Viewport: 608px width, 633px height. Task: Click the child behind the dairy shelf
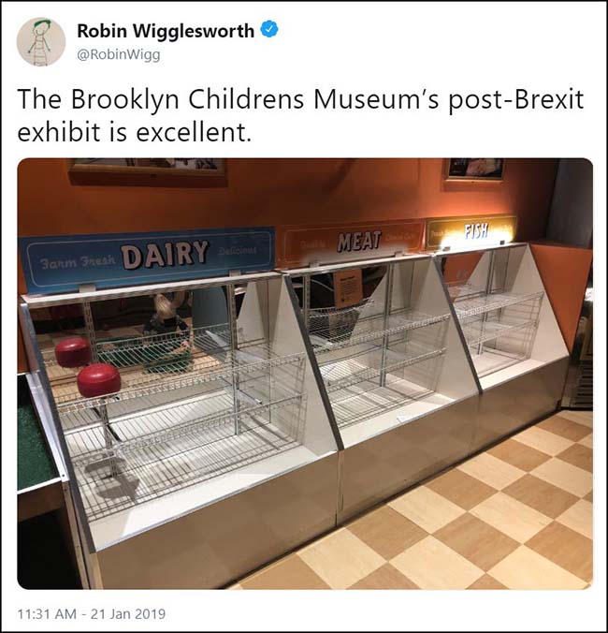click(x=166, y=321)
